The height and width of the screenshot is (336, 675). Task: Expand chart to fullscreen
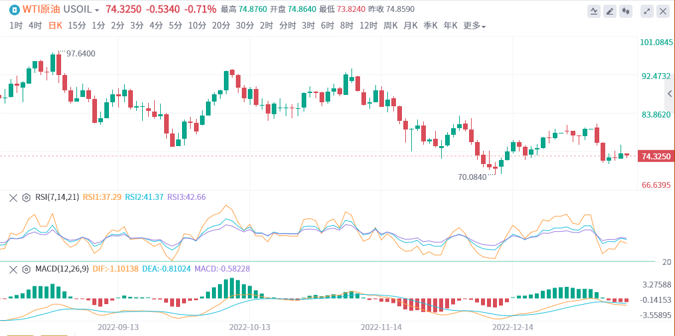click(647, 11)
